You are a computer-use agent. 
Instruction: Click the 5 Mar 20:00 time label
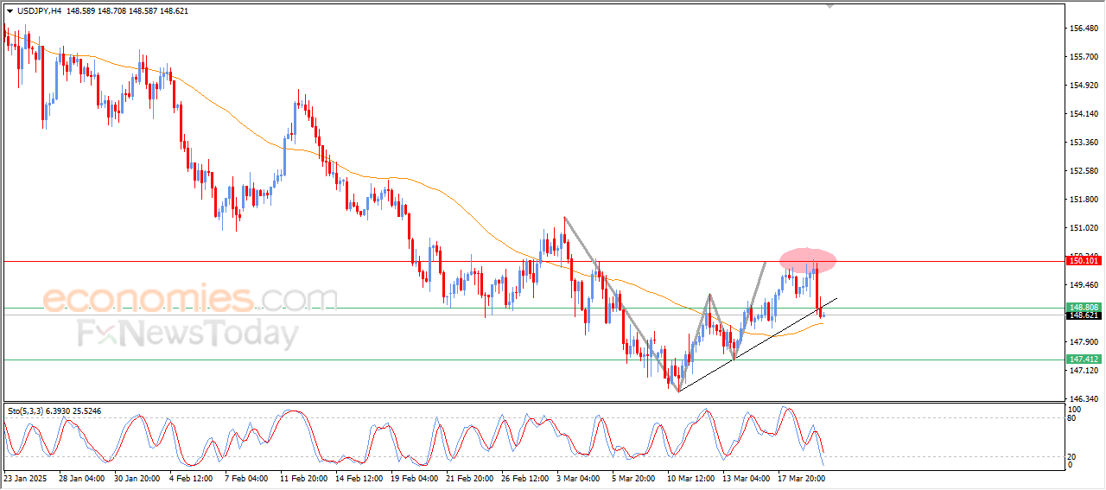click(635, 477)
